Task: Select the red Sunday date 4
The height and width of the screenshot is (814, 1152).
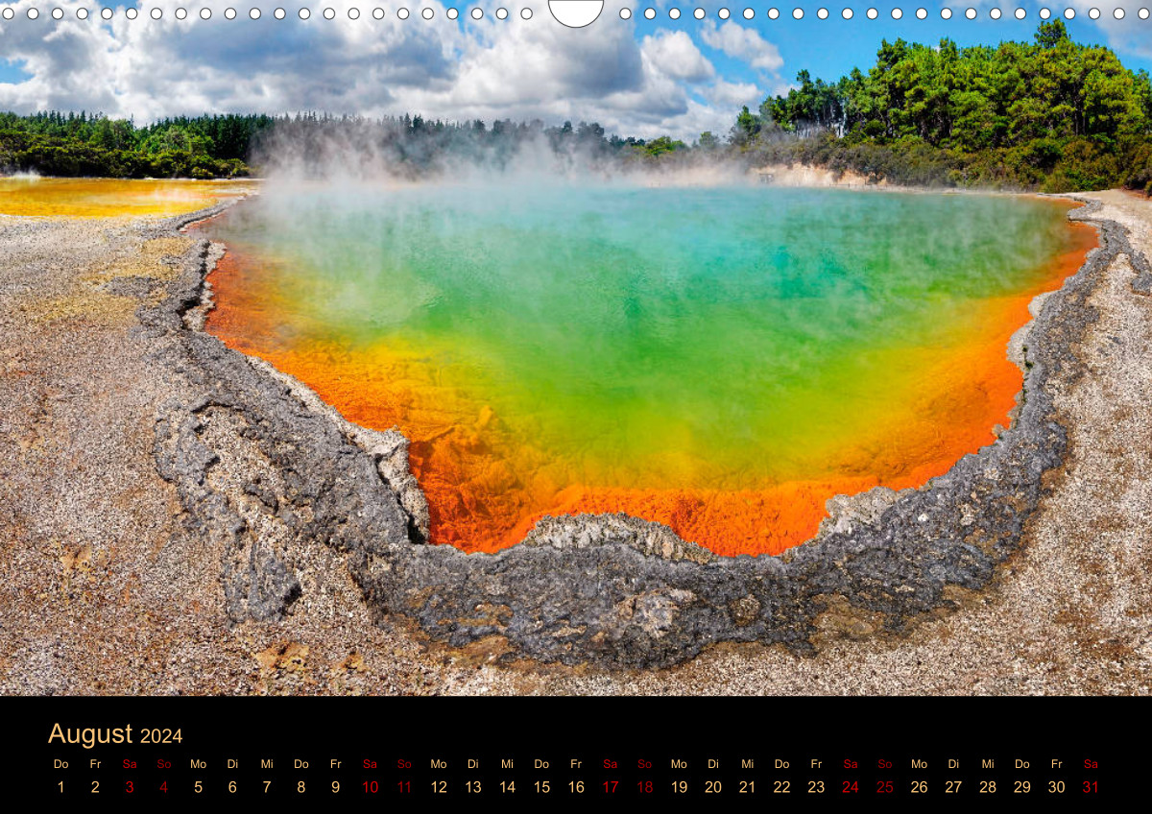Action: click(163, 787)
